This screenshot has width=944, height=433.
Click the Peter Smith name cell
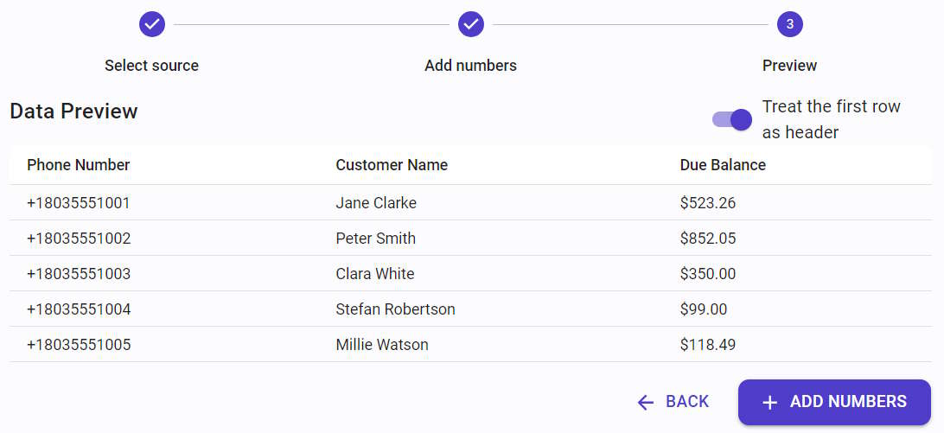[376, 239]
